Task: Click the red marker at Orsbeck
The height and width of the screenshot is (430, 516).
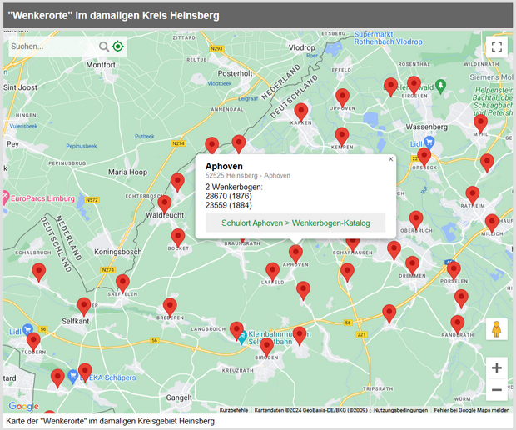Action: click(x=424, y=157)
